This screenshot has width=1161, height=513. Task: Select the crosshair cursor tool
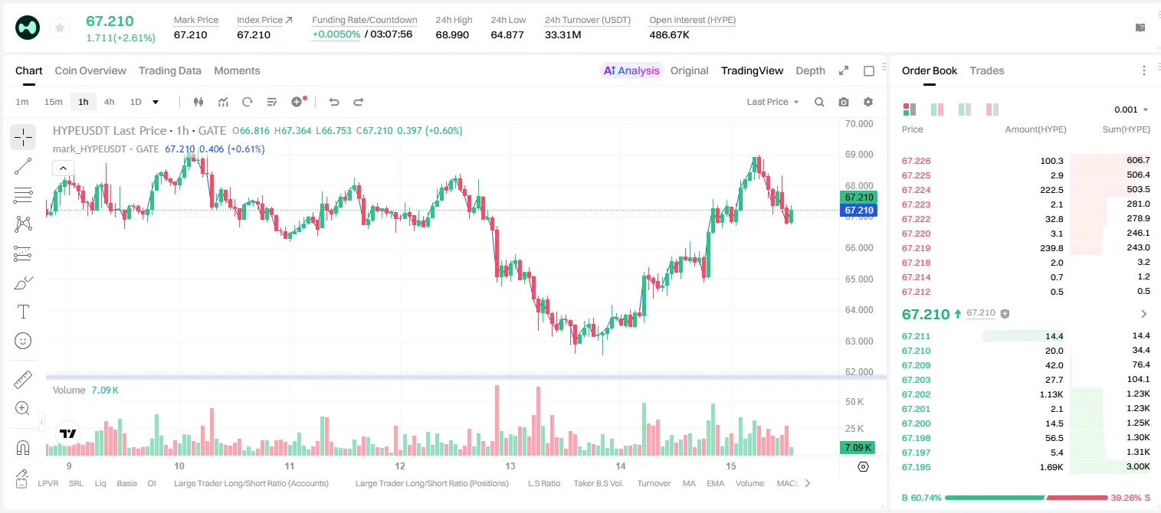[23, 137]
